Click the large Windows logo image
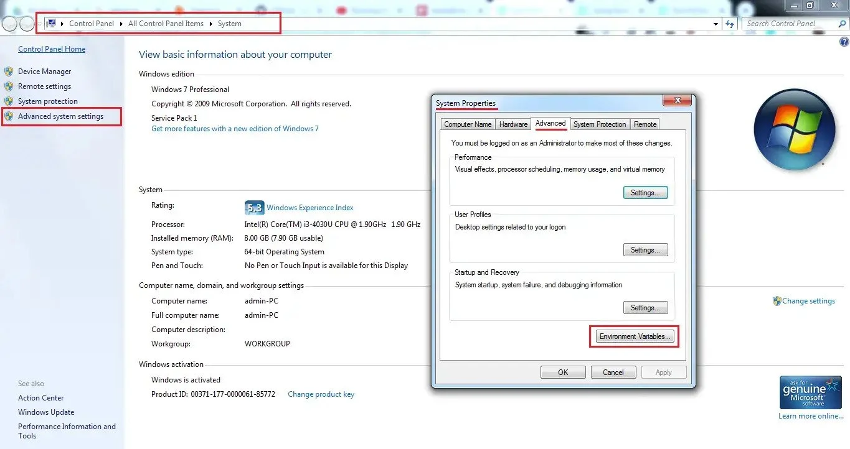The height and width of the screenshot is (449, 850). 795,129
